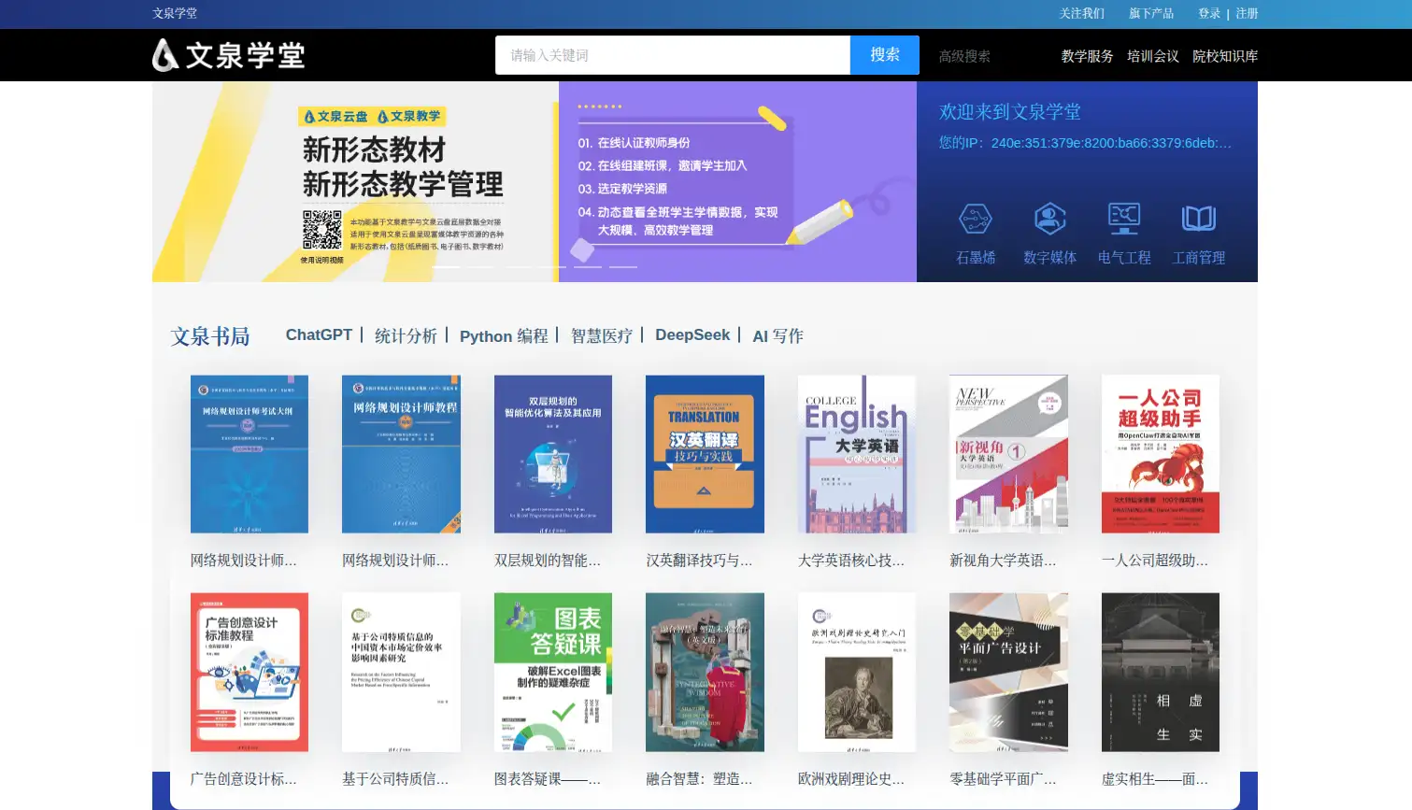The image size is (1412, 810).
Task: Open the 数字媒体 category icon
Action: 1049,234
